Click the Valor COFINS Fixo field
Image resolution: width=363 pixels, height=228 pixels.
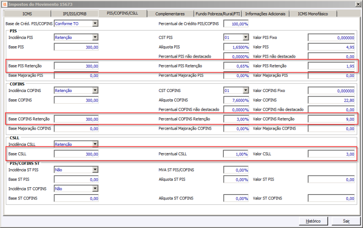[331, 91]
